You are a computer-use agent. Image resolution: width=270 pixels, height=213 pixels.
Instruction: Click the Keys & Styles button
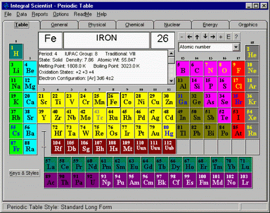click(x=24, y=173)
